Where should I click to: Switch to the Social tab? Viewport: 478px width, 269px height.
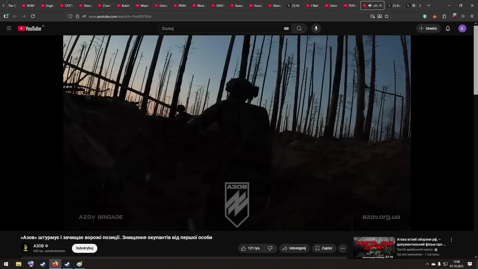[255, 6]
